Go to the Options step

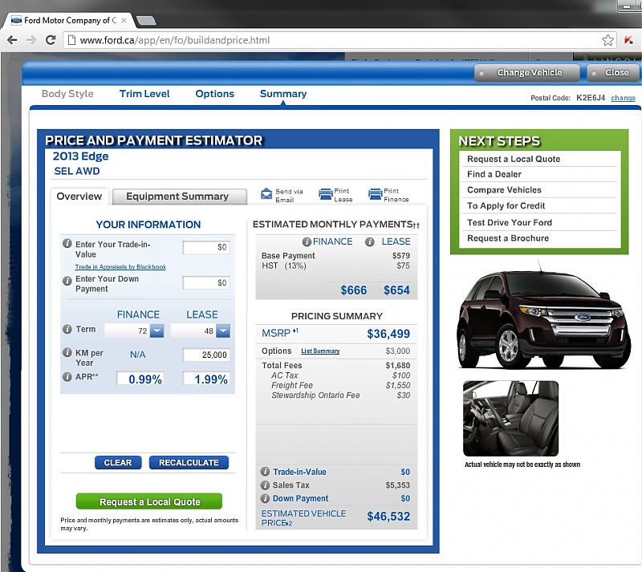pyautogui.click(x=214, y=94)
